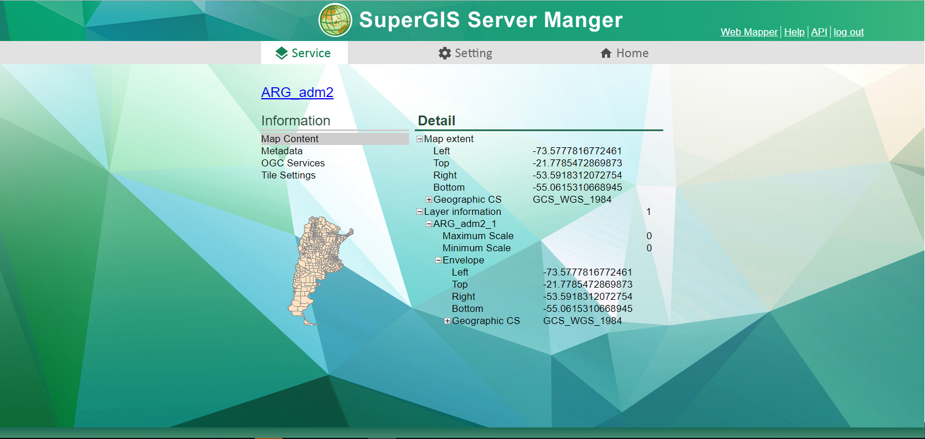
Task: Click the Information heading
Action: [296, 121]
